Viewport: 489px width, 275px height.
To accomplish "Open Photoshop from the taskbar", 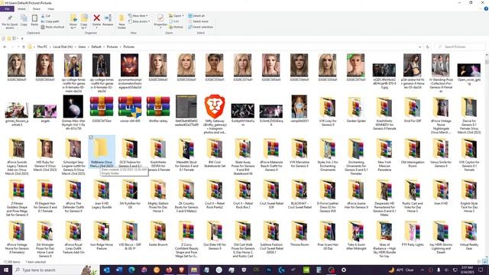I will tap(269, 270).
